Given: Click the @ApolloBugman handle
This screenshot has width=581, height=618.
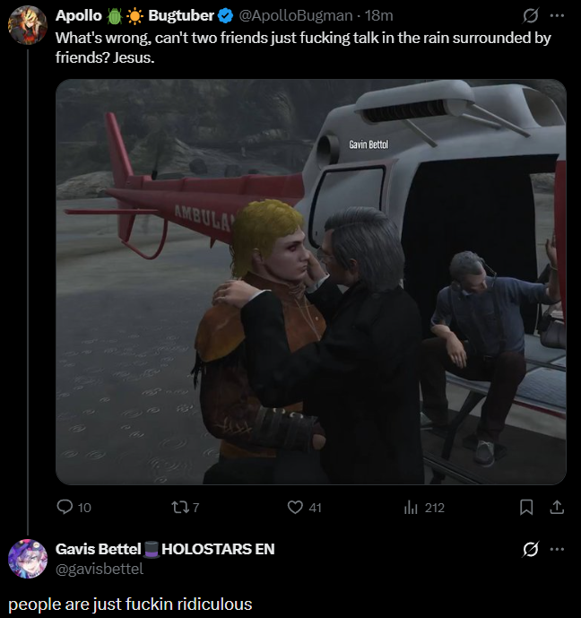Looking at the screenshot, I should pyautogui.click(x=296, y=16).
